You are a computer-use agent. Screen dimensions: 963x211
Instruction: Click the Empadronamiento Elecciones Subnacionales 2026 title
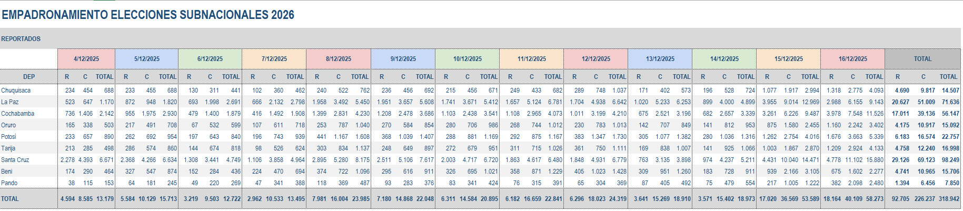[x=148, y=15]
